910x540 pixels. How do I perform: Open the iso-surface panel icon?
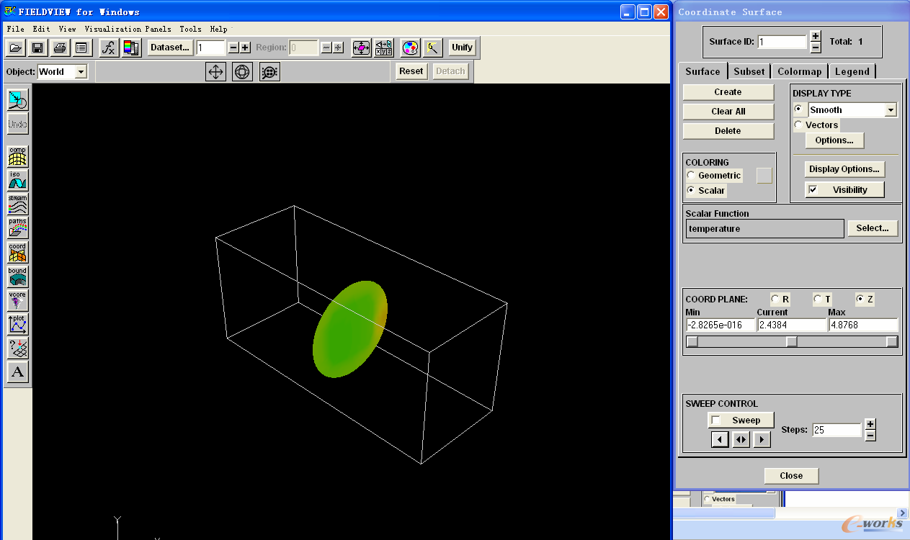[17, 180]
